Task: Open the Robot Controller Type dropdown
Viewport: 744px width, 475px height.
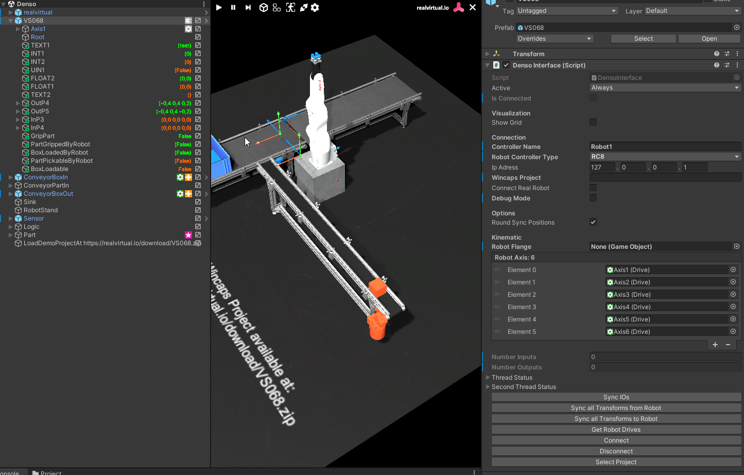Action: 665,157
